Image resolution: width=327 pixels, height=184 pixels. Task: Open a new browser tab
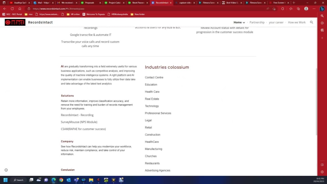pos(294,3)
